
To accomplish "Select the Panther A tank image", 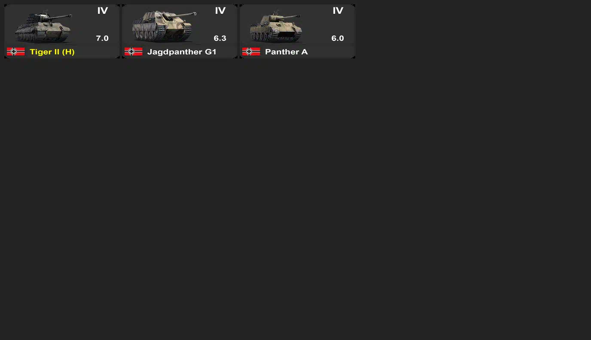I will (276, 27).
